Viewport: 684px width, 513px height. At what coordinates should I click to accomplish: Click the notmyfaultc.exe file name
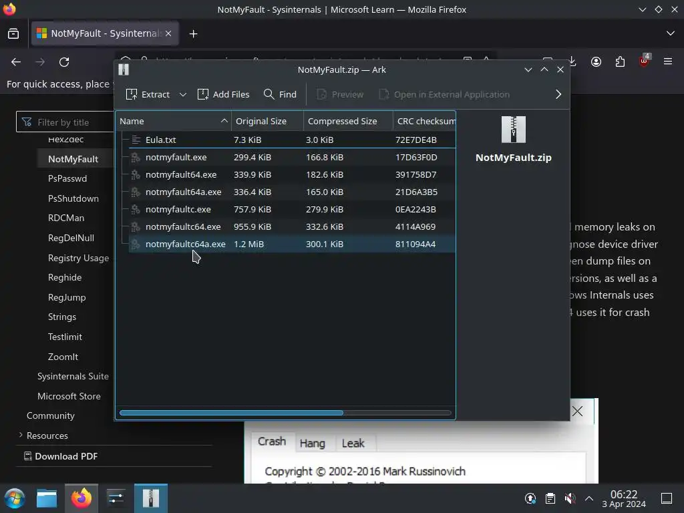178,209
